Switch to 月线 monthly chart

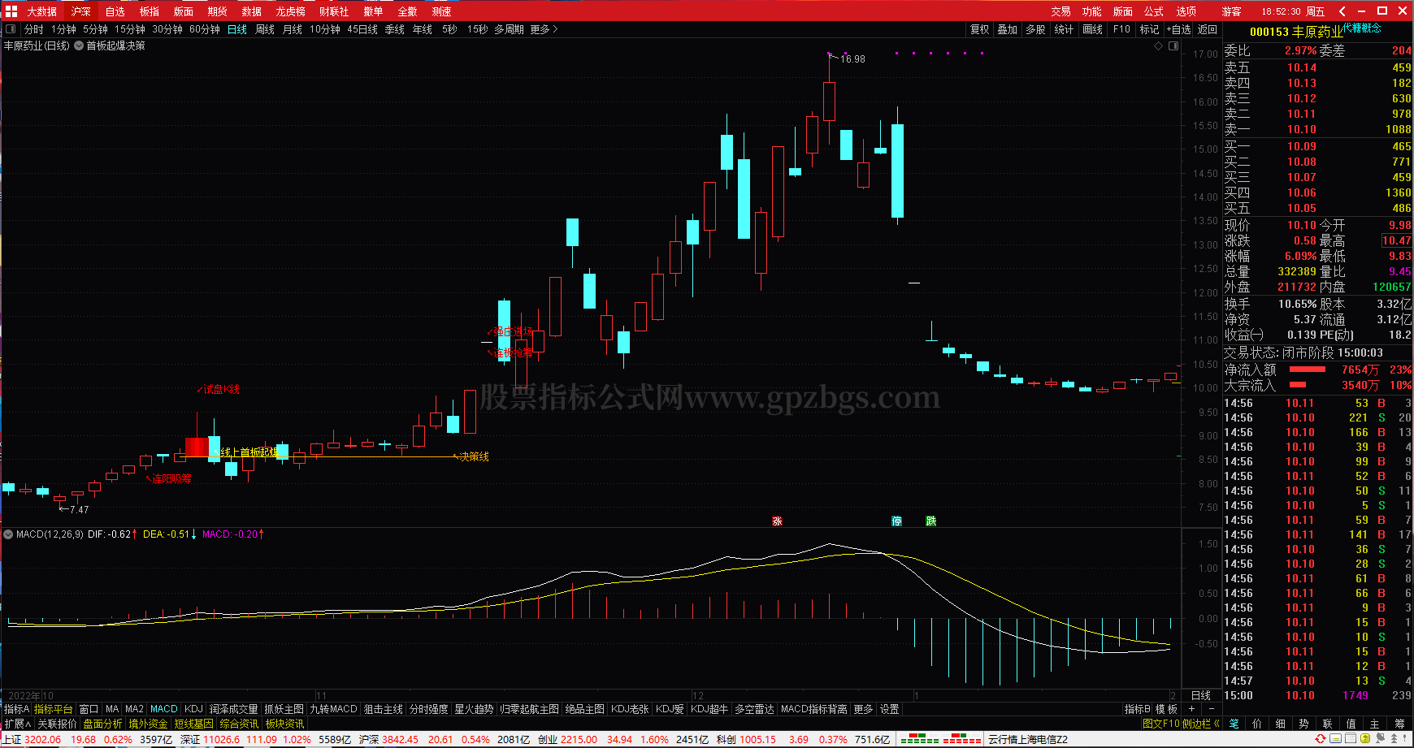pos(292,29)
